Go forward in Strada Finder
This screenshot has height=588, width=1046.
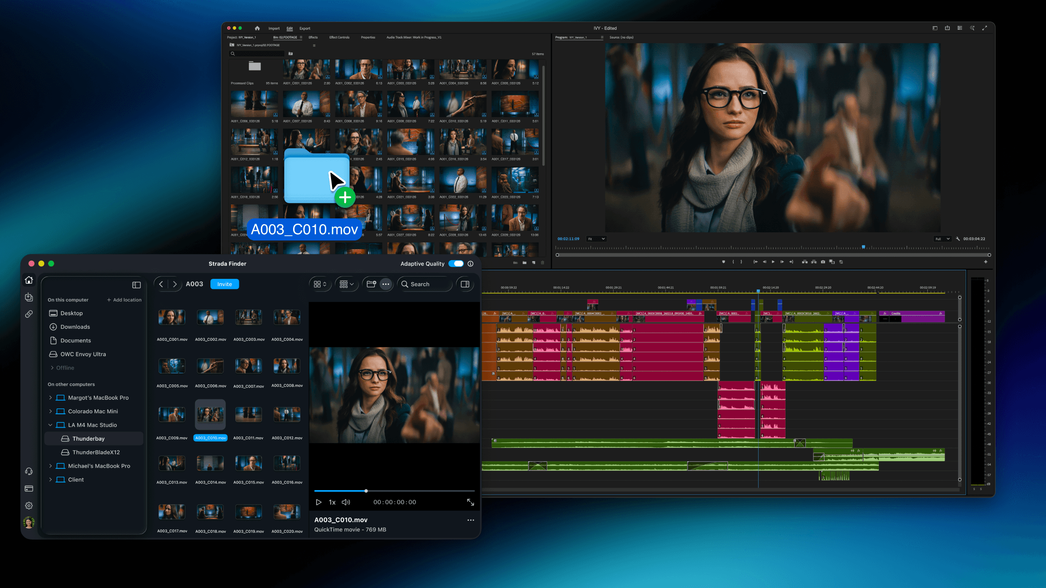pos(174,284)
